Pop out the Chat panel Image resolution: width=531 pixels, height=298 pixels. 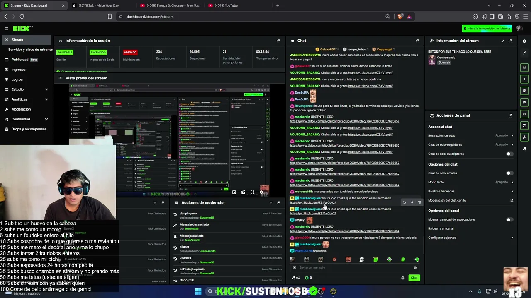click(417, 41)
